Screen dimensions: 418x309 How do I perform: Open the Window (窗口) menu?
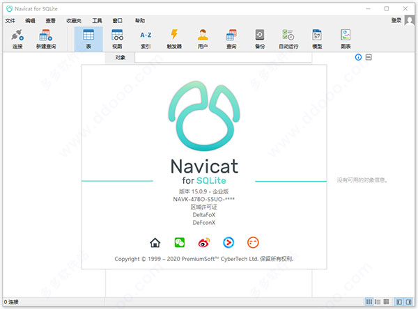pyautogui.click(x=117, y=20)
